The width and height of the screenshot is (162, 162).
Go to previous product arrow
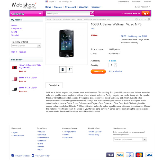(x=137, y=19)
